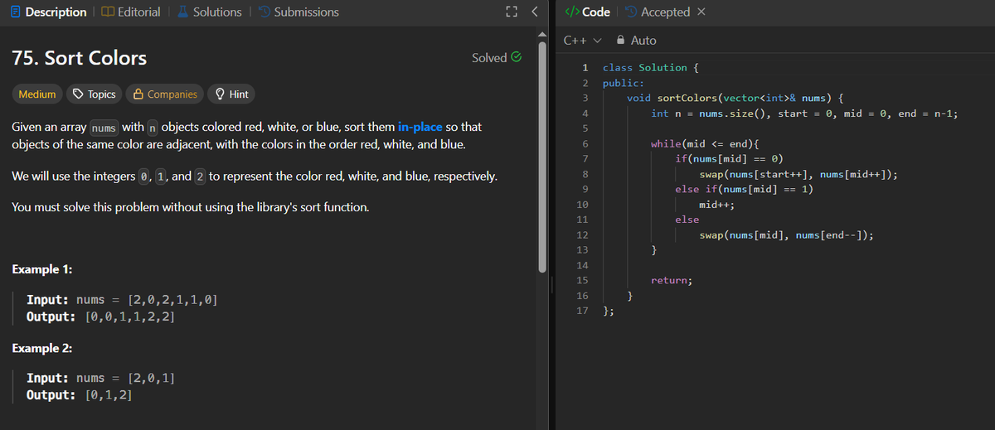
Task: Click the Code brackets icon
Action: [x=571, y=12]
